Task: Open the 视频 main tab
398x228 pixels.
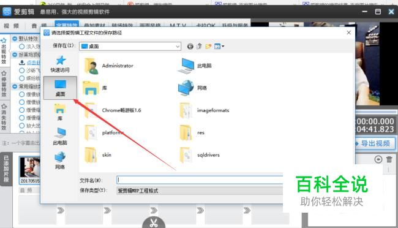Action: (x=11, y=26)
